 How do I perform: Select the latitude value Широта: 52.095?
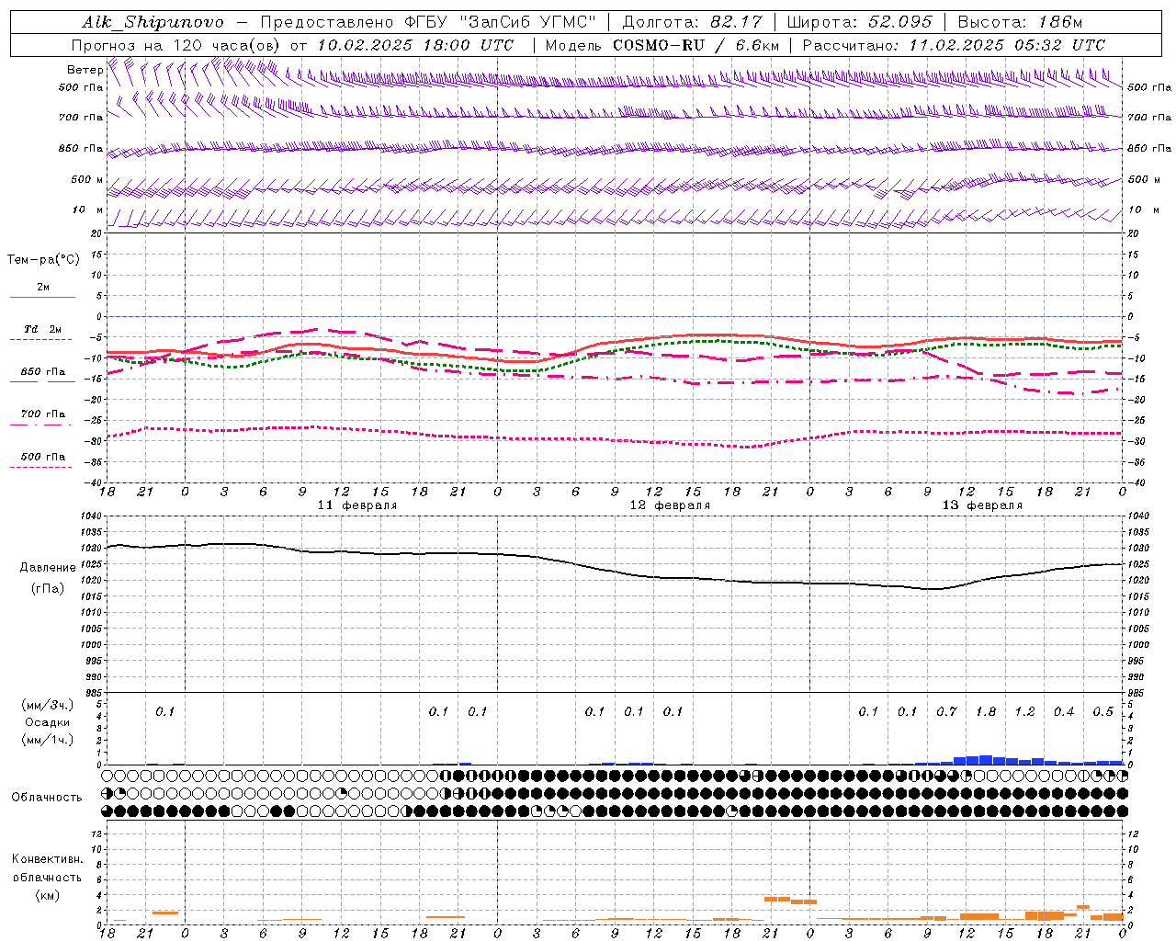859,22
